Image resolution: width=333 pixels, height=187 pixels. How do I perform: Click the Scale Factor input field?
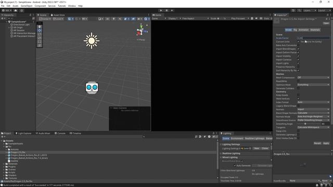[313, 38]
